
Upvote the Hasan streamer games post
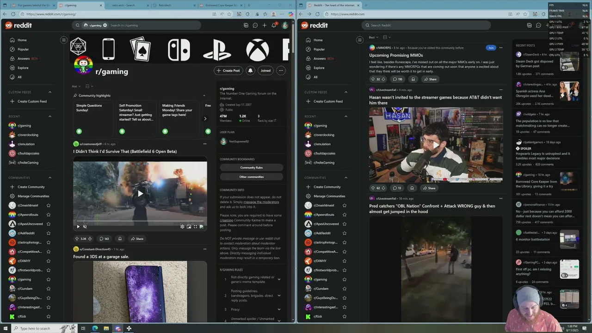373,188
